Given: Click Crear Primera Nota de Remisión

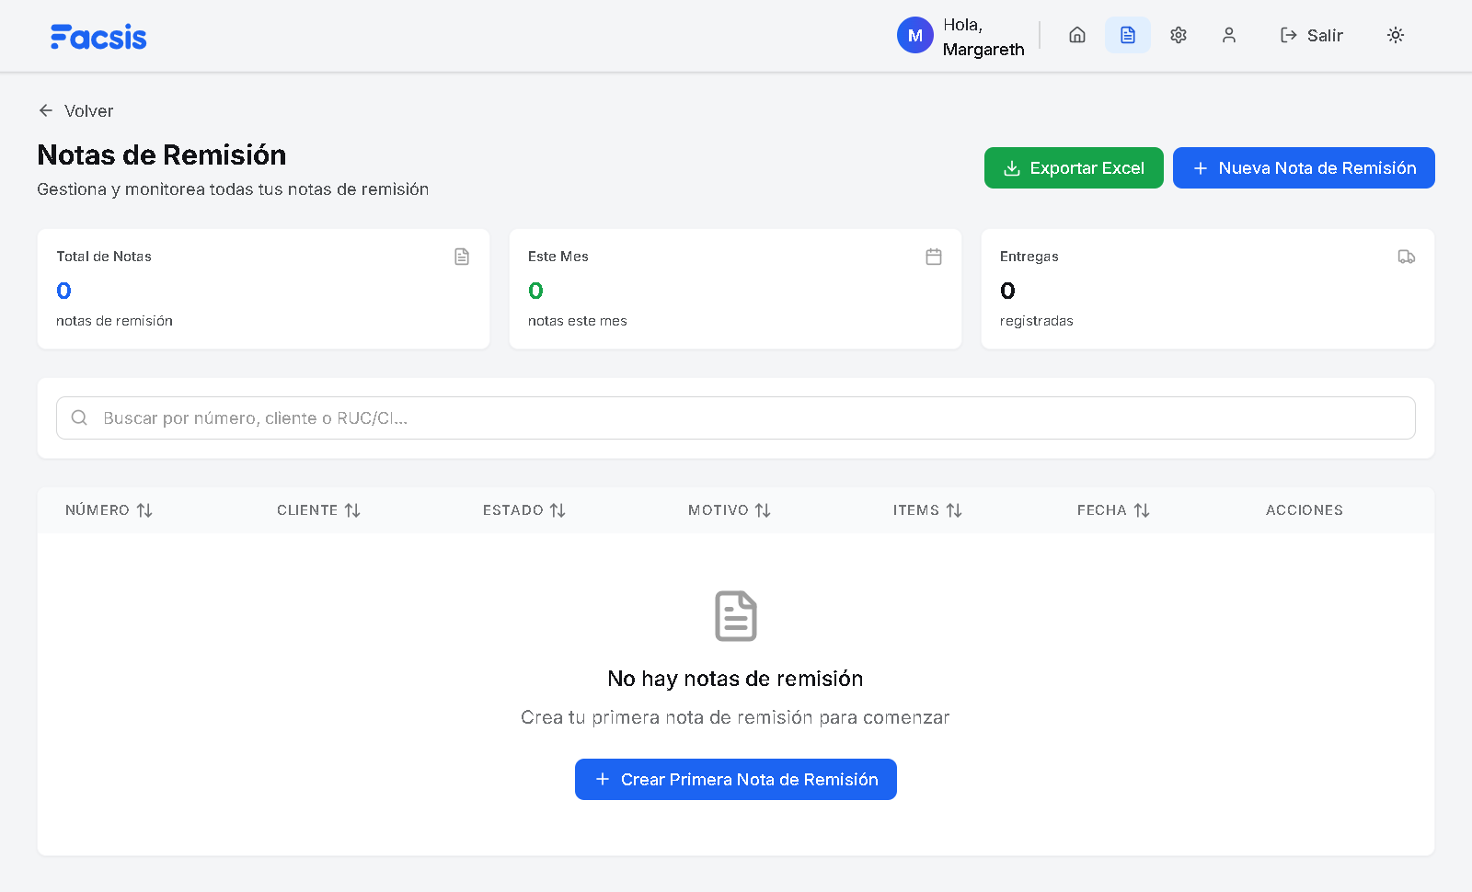Looking at the screenshot, I should [736, 780].
